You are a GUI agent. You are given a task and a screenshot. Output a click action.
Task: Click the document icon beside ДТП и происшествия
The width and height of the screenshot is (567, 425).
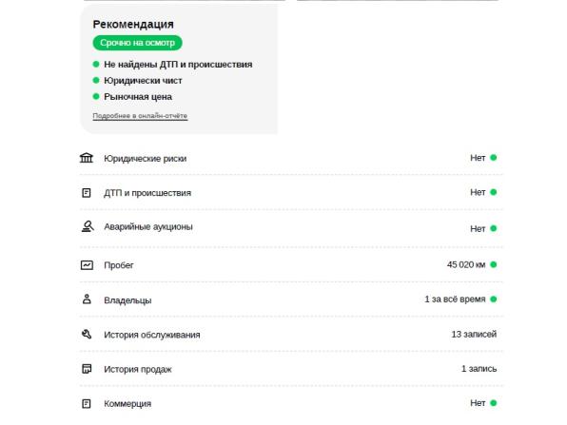coord(86,193)
